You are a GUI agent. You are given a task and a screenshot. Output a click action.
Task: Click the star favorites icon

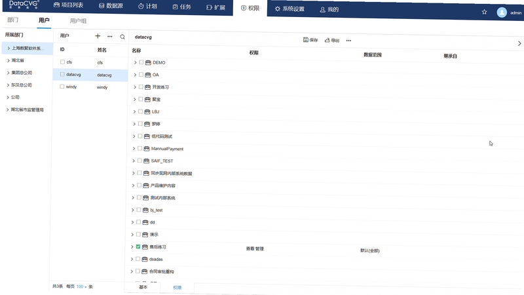(x=484, y=12)
